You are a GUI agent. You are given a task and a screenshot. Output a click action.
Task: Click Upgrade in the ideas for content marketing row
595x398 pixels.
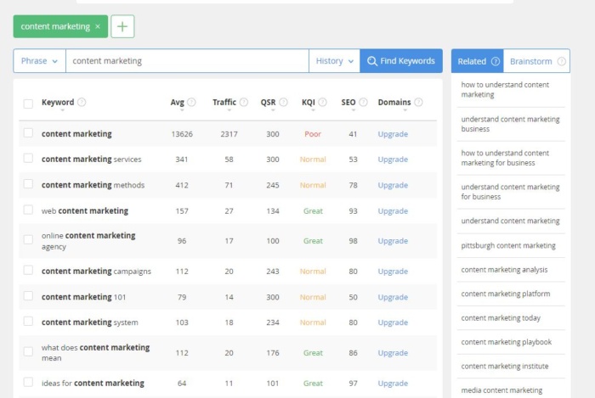[x=393, y=384]
